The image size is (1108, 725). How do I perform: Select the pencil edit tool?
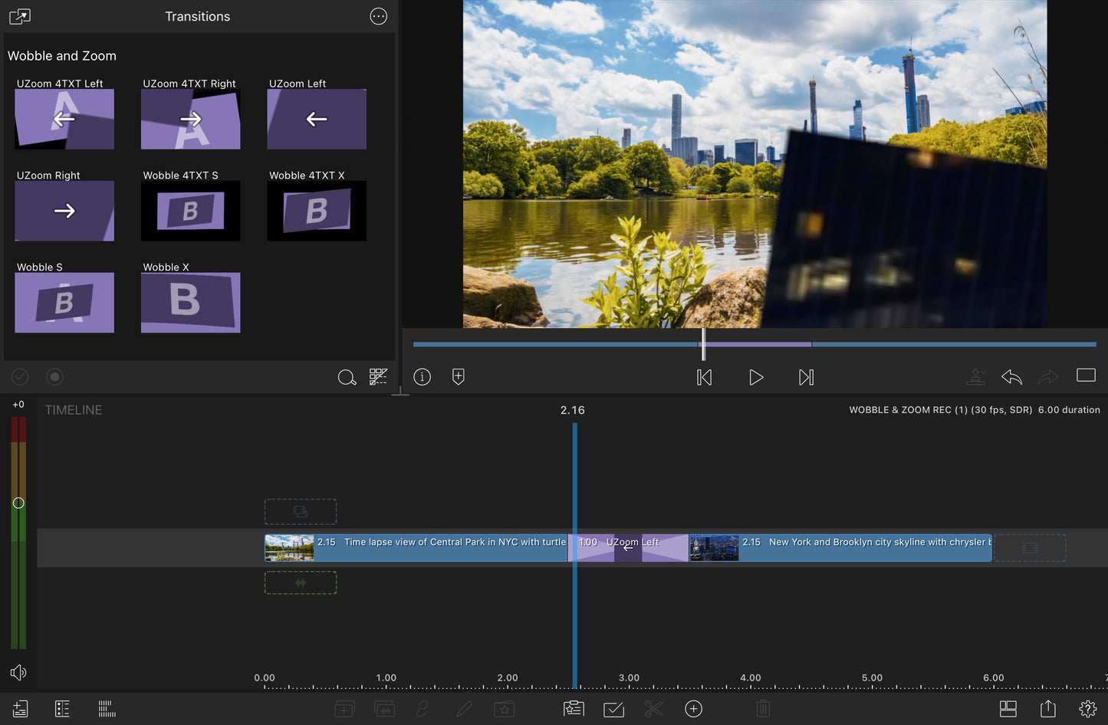[x=463, y=709]
